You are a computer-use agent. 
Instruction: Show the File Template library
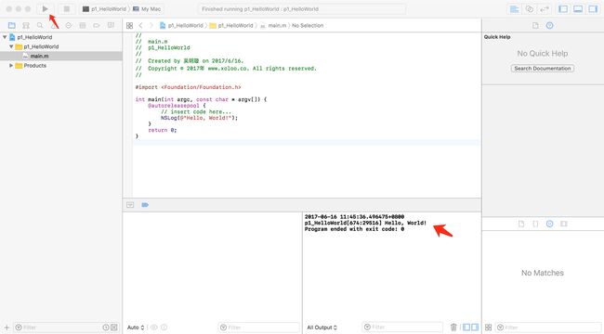(x=521, y=224)
